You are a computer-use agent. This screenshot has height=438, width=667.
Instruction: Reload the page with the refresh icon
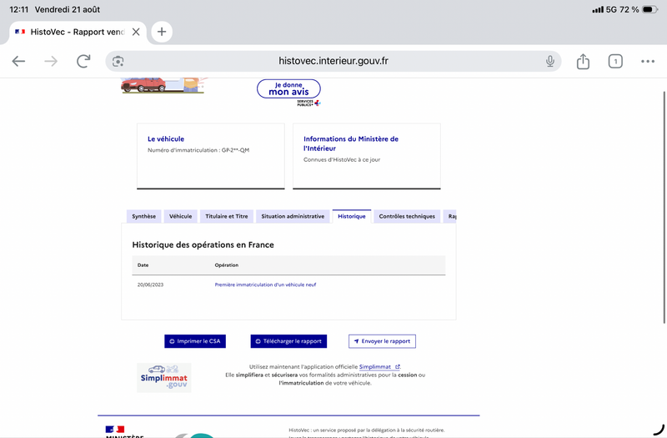tap(83, 61)
